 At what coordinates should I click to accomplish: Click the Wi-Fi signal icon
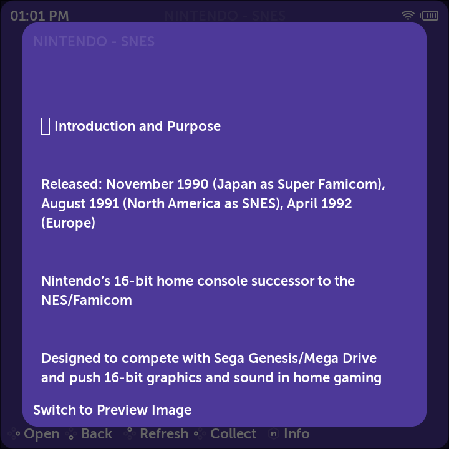coord(408,15)
